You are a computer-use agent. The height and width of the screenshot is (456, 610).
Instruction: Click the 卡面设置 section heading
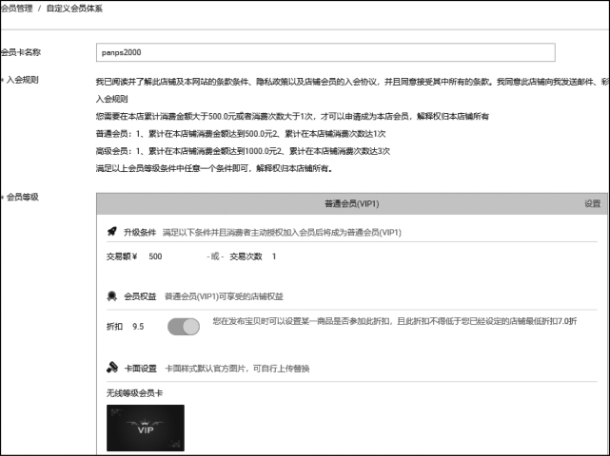coord(140,369)
